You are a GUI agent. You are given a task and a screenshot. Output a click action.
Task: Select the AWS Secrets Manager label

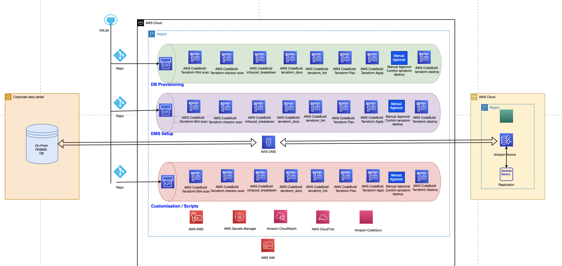pos(240,229)
